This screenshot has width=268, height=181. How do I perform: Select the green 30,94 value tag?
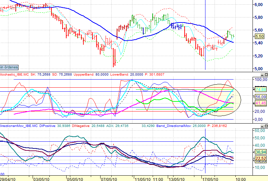click(x=261, y=152)
